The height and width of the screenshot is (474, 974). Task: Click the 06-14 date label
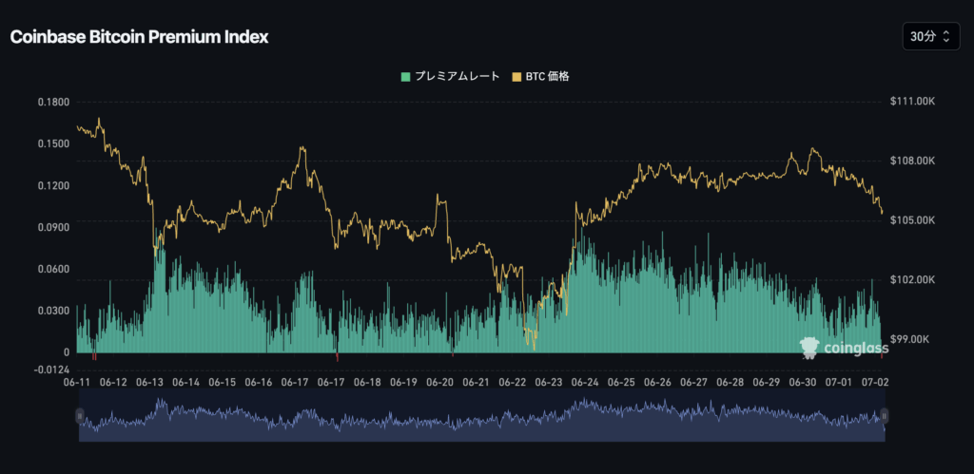(x=187, y=382)
